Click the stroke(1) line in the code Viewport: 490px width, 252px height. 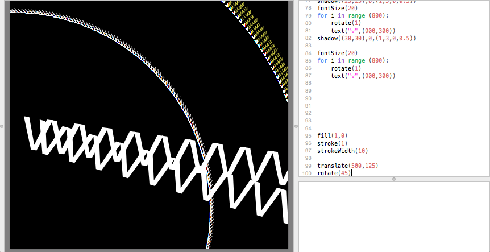(x=331, y=143)
